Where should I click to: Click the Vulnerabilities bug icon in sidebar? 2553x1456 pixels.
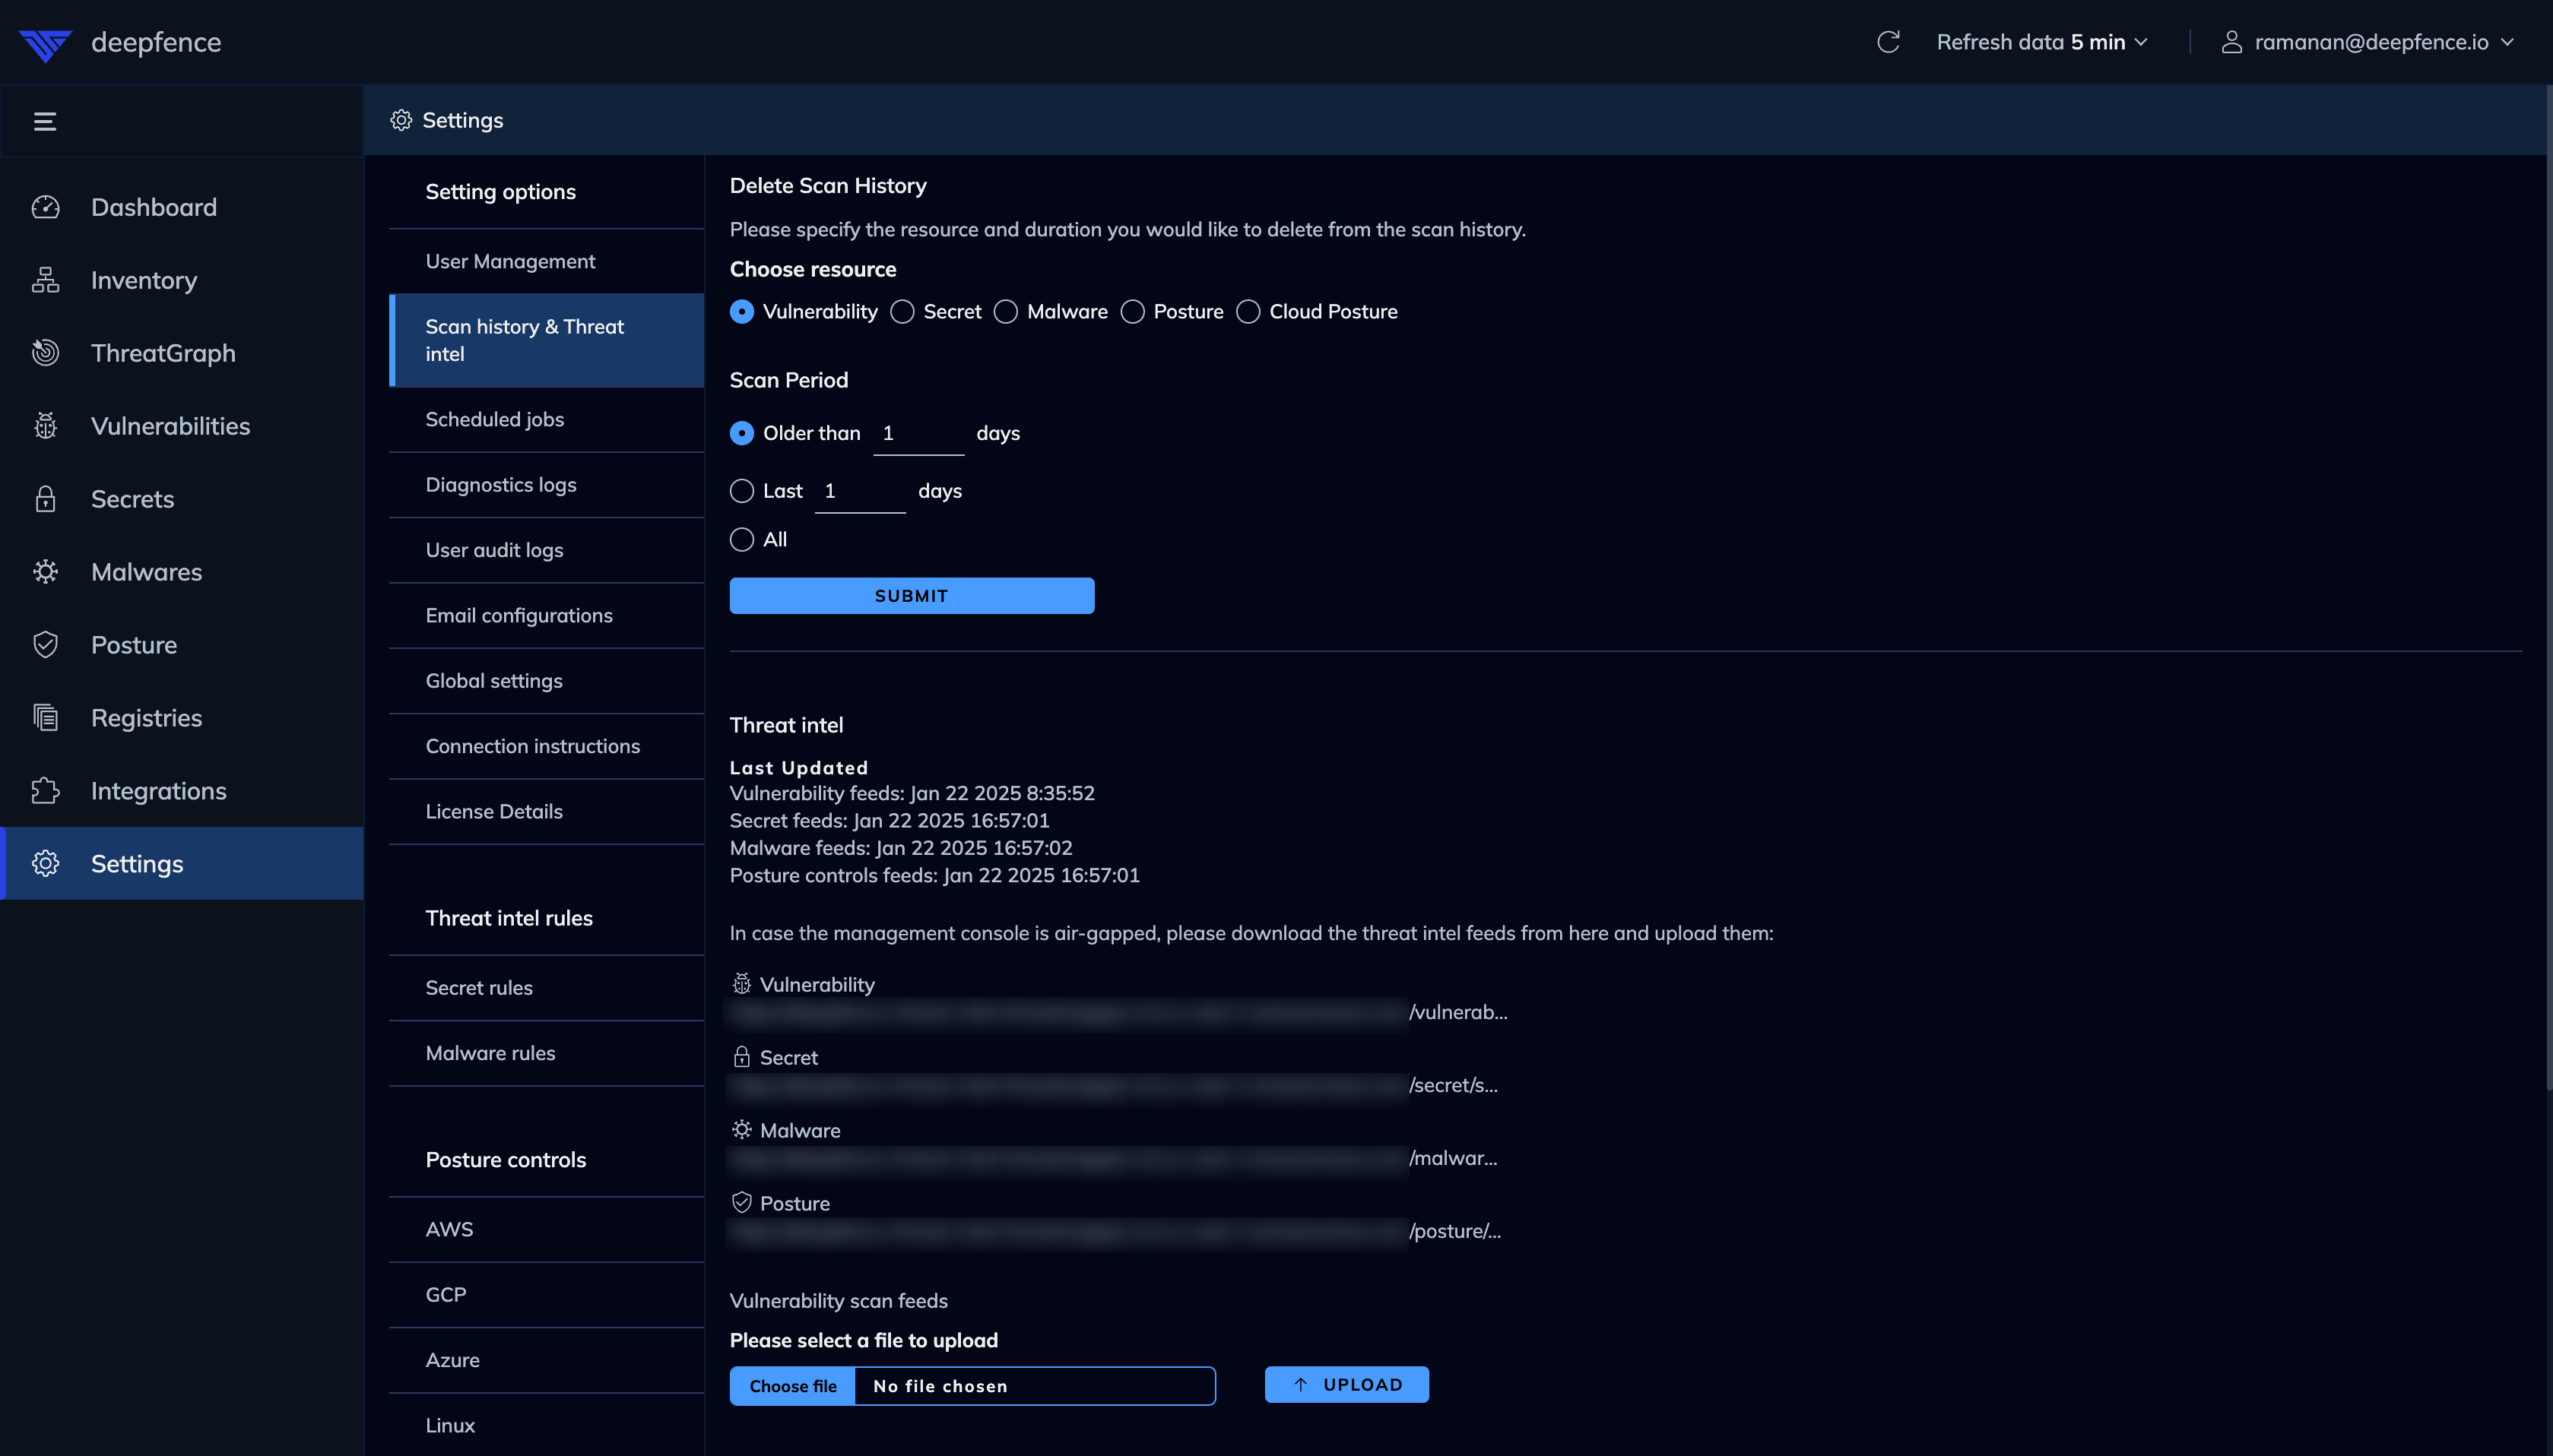pyautogui.click(x=45, y=426)
